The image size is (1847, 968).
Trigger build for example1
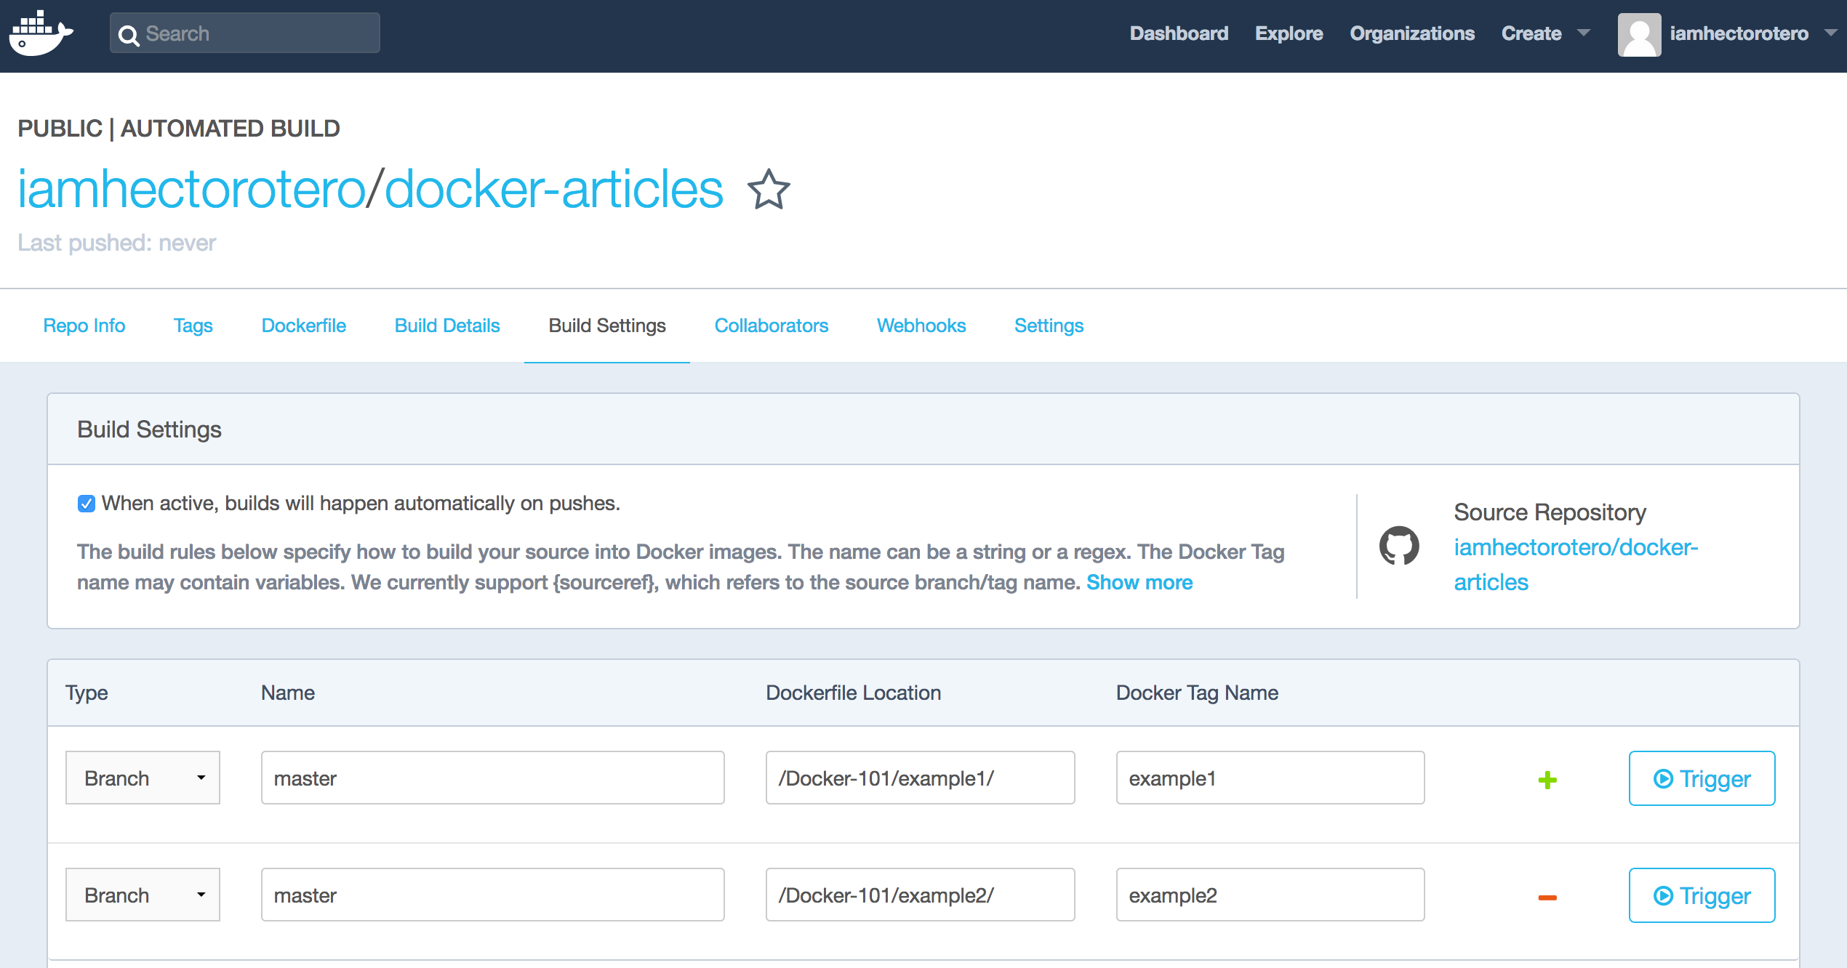[1702, 778]
